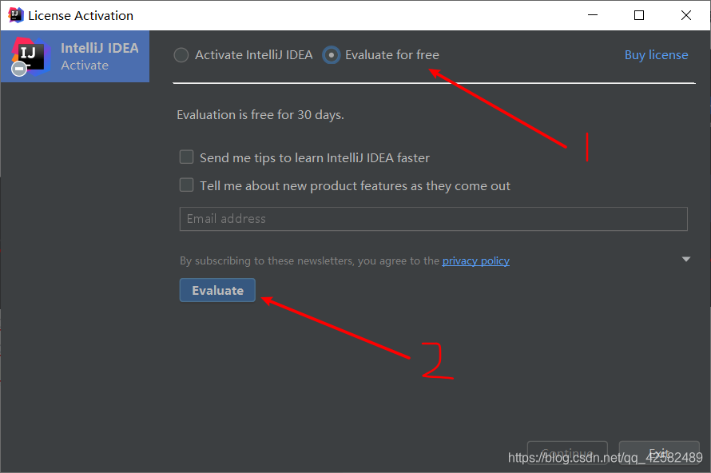Click the Continue button
Image resolution: width=711 pixels, height=473 pixels.
(567, 452)
